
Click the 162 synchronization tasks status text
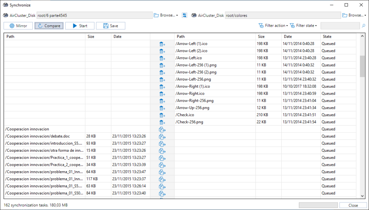click(x=36, y=205)
